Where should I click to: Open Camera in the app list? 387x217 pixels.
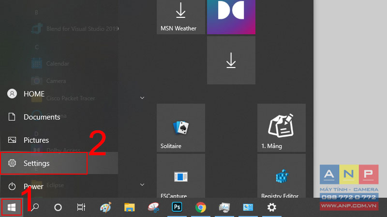coord(49,81)
